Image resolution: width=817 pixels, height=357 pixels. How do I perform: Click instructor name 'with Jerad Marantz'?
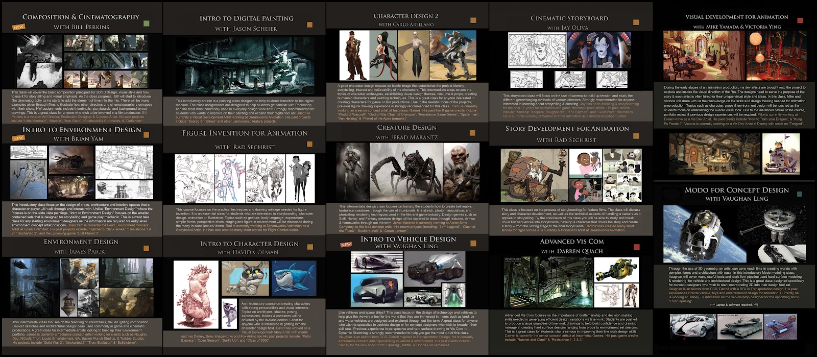407,137
